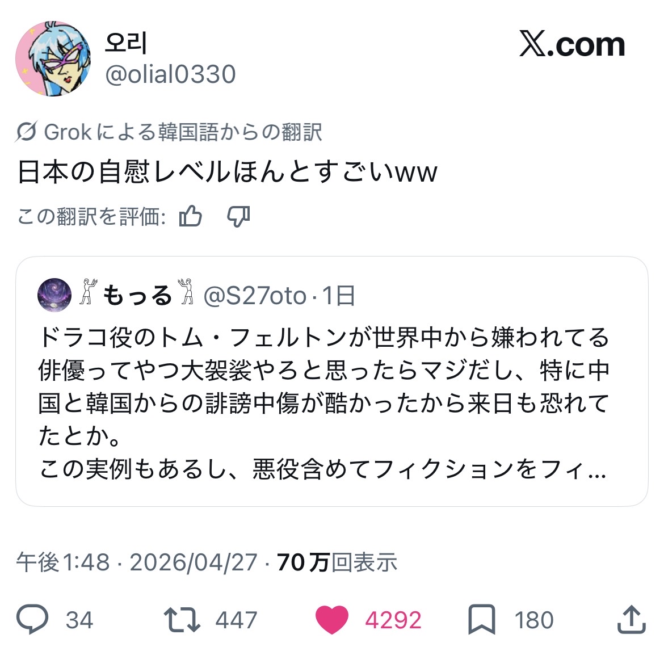
Task: Toggle the bookmark icon
Action: pyautogui.click(x=481, y=620)
